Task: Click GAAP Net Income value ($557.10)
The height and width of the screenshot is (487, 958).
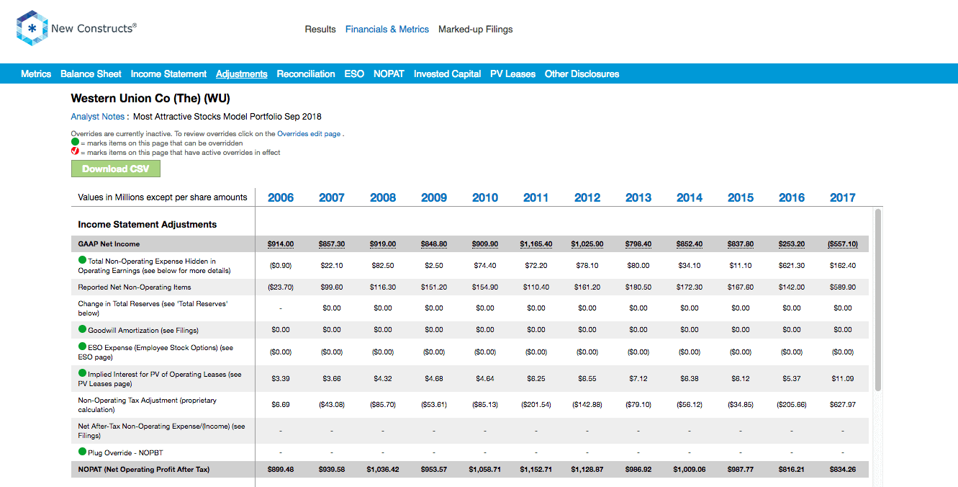Action: point(843,244)
